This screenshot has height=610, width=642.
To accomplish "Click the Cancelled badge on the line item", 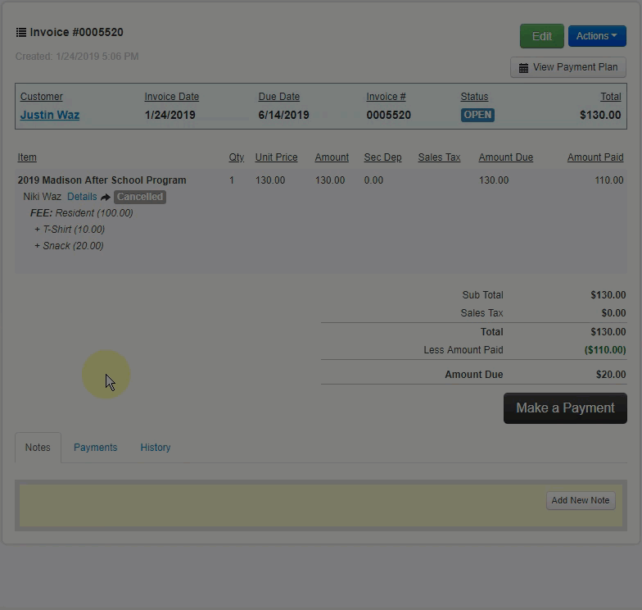I will pyautogui.click(x=140, y=197).
